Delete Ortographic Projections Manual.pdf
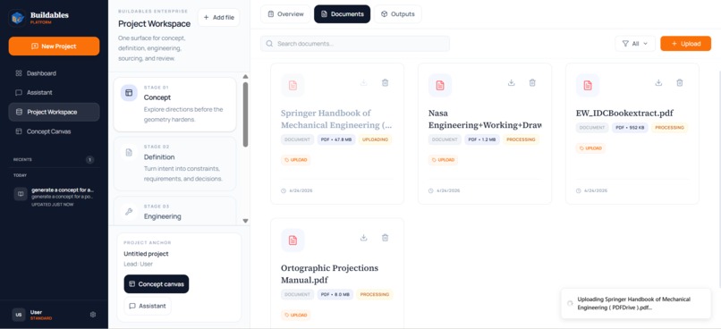 (386, 238)
